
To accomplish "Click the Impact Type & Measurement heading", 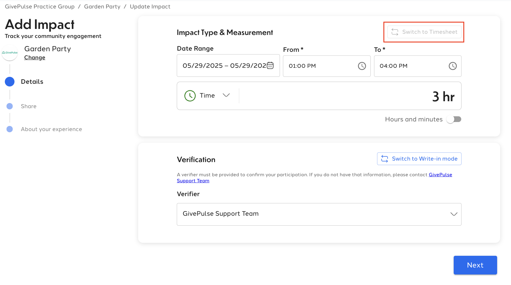I will [x=225, y=33].
